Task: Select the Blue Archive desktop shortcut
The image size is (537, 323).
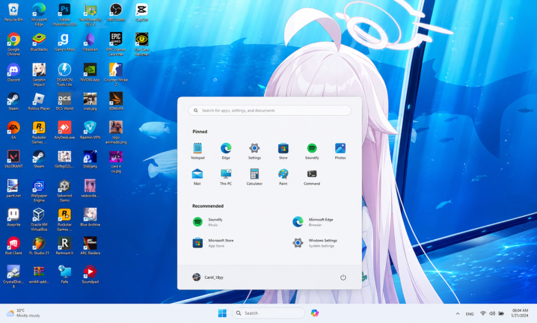Action: [90, 217]
